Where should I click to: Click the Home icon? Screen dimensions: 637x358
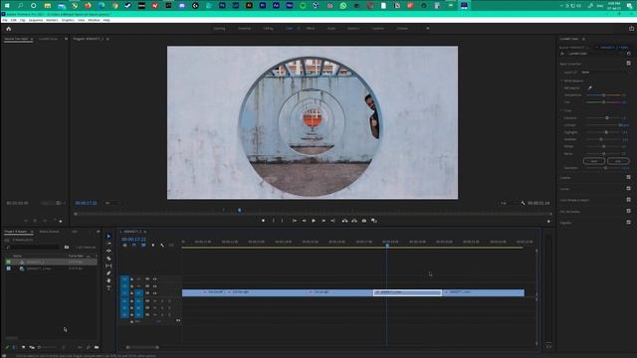9,29
